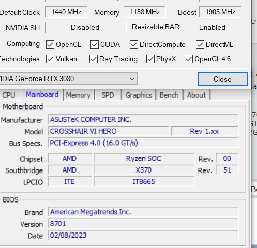This screenshot has height=248, width=257.
Task: Open the About tab
Action: pos(196,95)
